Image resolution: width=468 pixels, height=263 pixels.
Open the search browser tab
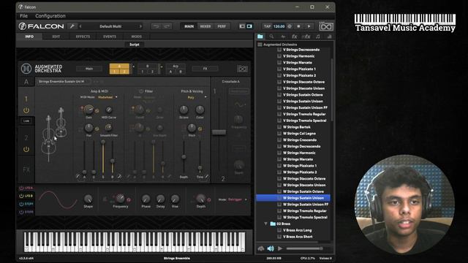tap(271, 37)
